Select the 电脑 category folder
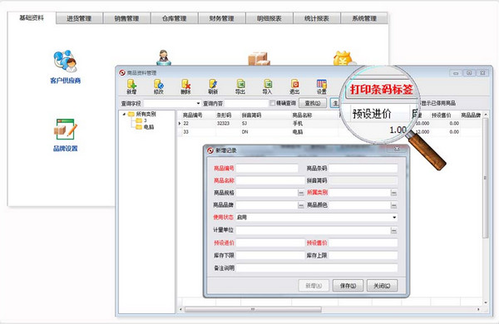499x324 pixels. pyautogui.click(x=145, y=127)
